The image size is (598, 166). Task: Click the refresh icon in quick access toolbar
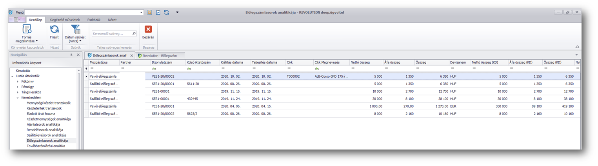167,13
